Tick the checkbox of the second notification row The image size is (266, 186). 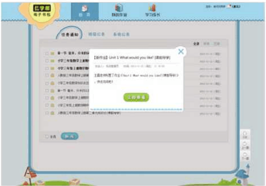click(47, 61)
